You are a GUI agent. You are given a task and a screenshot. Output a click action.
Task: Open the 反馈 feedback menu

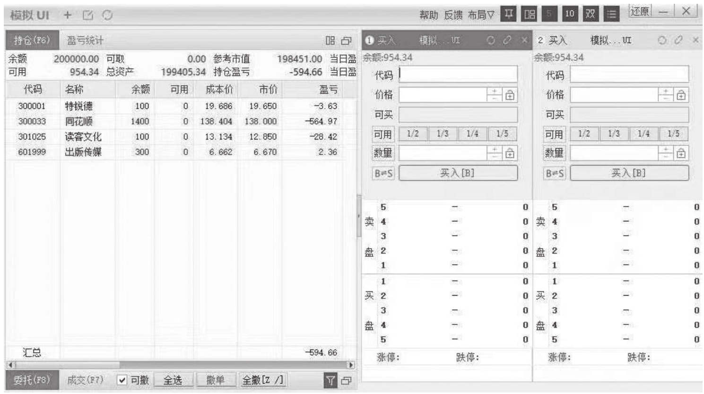[x=453, y=15]
